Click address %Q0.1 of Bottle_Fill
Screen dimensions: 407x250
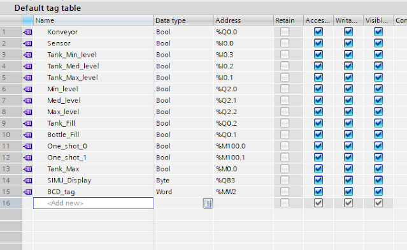pyautogui.click(x=243, y=135)
